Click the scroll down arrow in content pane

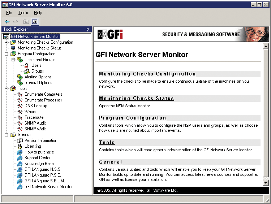click(266, 183)
